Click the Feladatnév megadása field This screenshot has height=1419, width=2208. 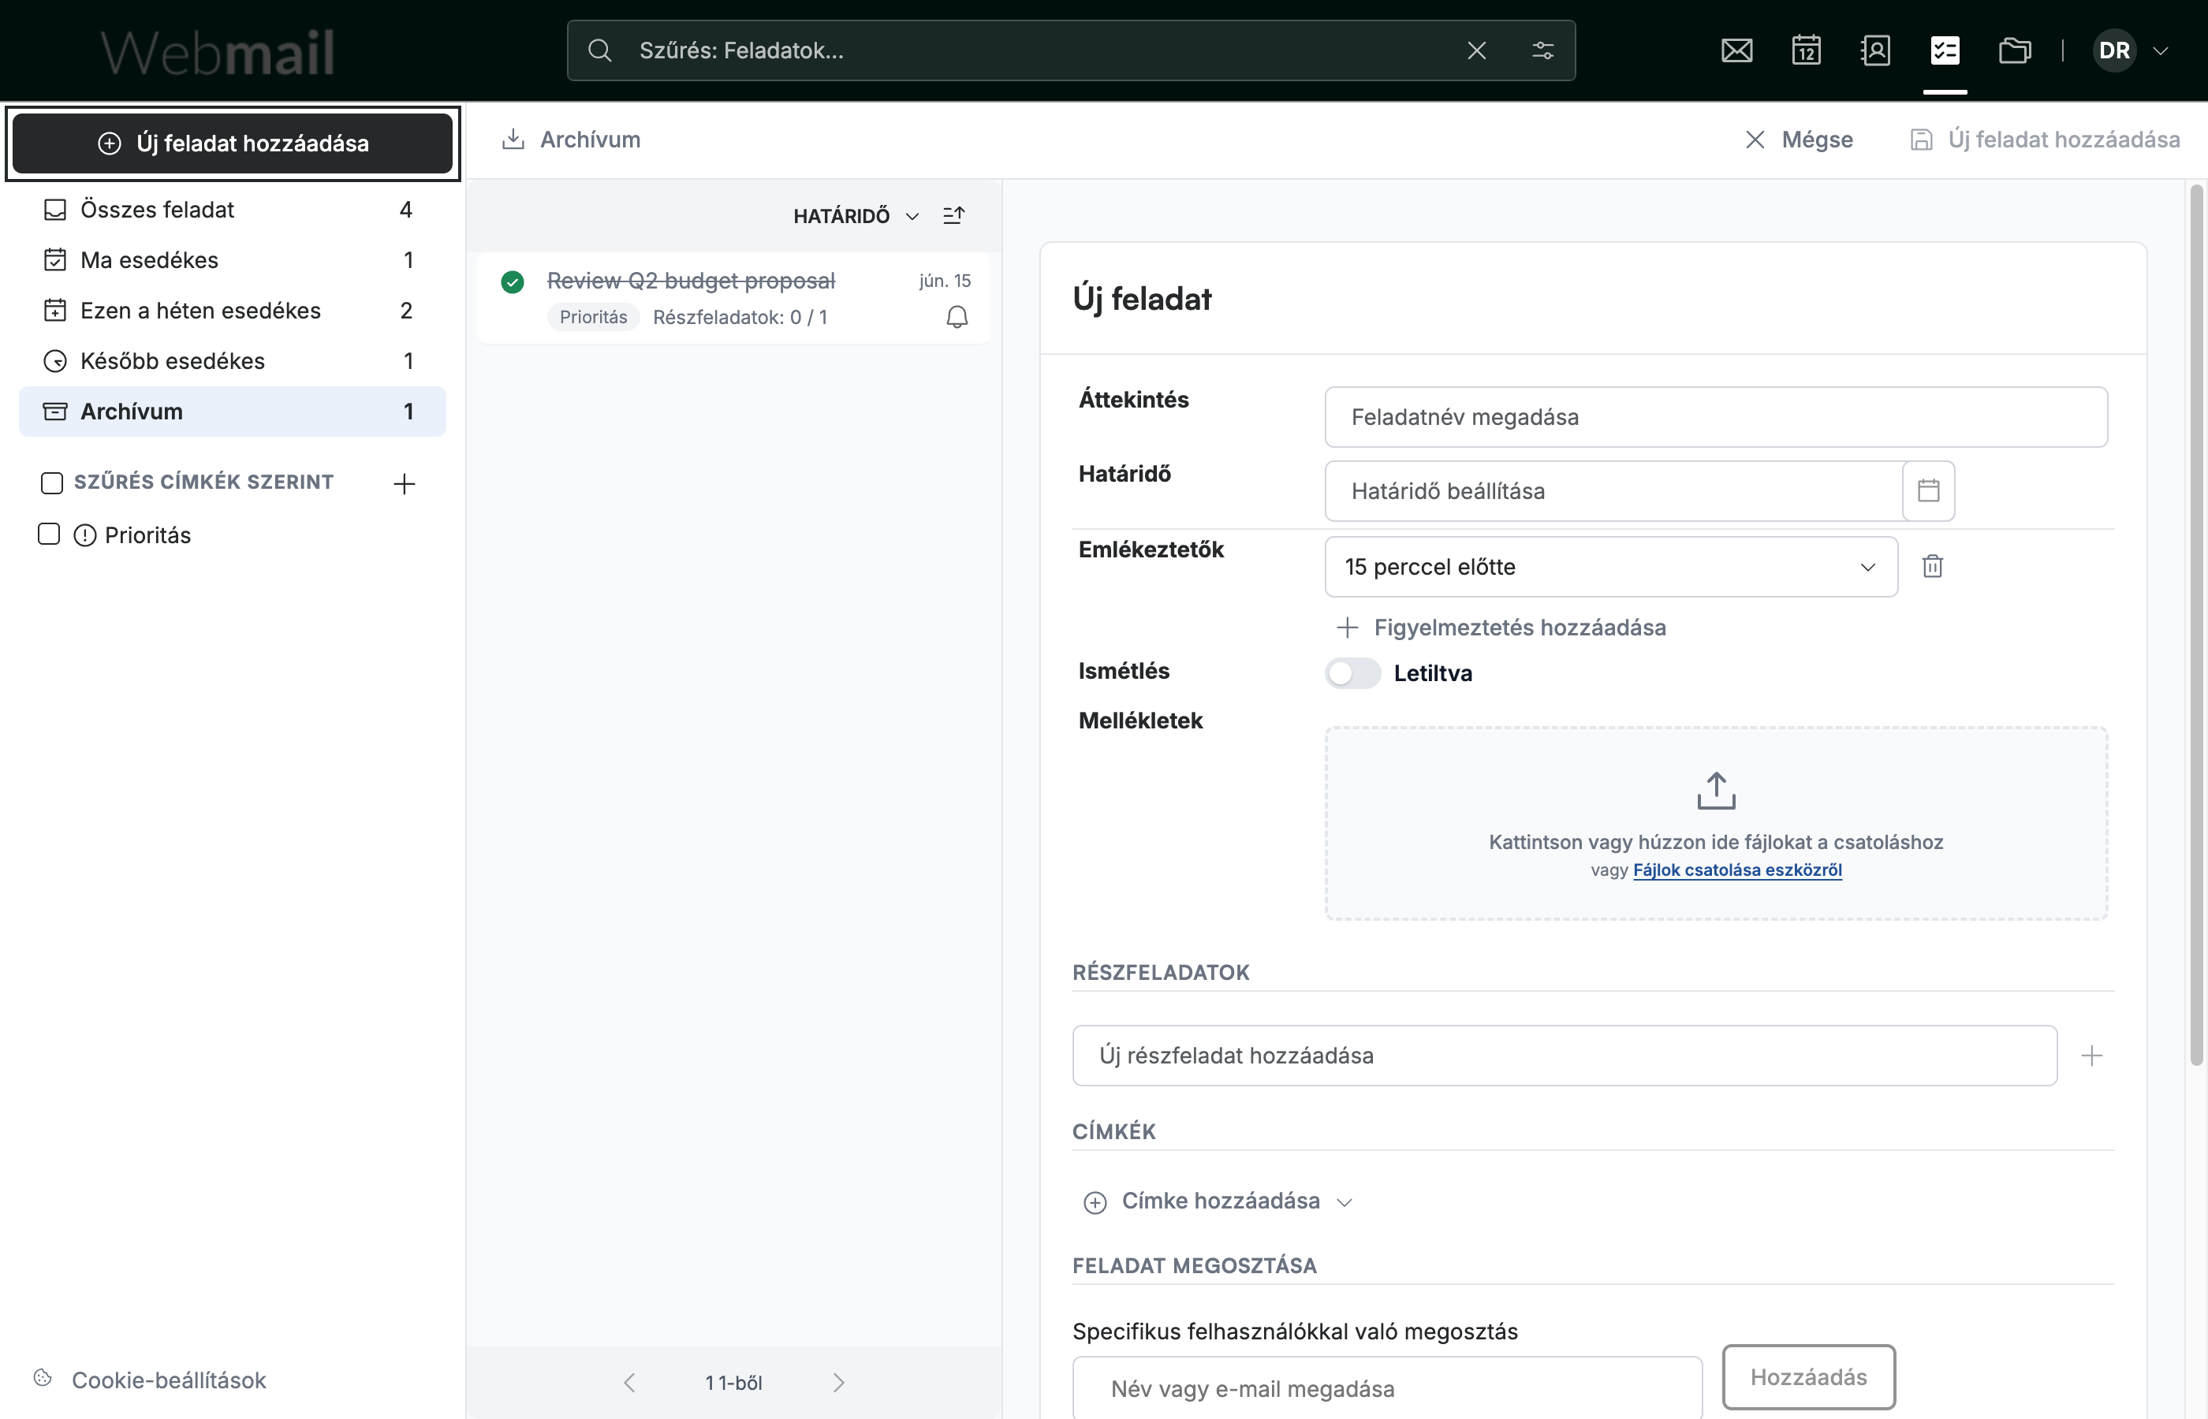tap(1716, 417)
